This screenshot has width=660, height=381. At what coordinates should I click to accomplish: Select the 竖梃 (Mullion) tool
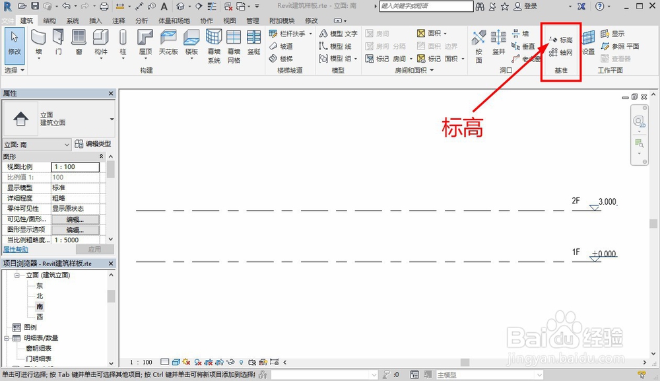tap(254, 42)
